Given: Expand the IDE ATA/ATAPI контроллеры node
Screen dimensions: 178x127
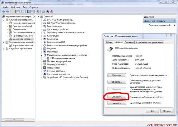Looking at the screenshot, I should (41, 23).
